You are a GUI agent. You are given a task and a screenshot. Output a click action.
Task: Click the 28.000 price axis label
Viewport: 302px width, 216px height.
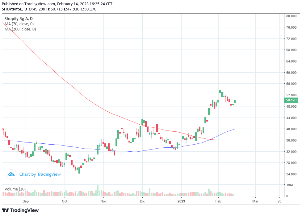pyautogui.click(x=291, y=163)
